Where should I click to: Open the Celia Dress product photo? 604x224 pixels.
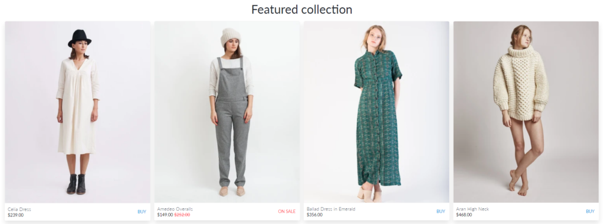(77, 112)
